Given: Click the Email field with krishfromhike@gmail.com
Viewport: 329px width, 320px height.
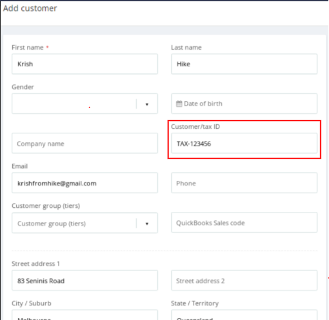Looking at the screenshot, I should point(85,183).
